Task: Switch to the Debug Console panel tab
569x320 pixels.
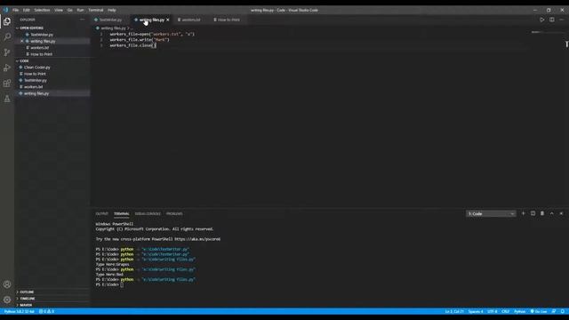Action: 148,213
